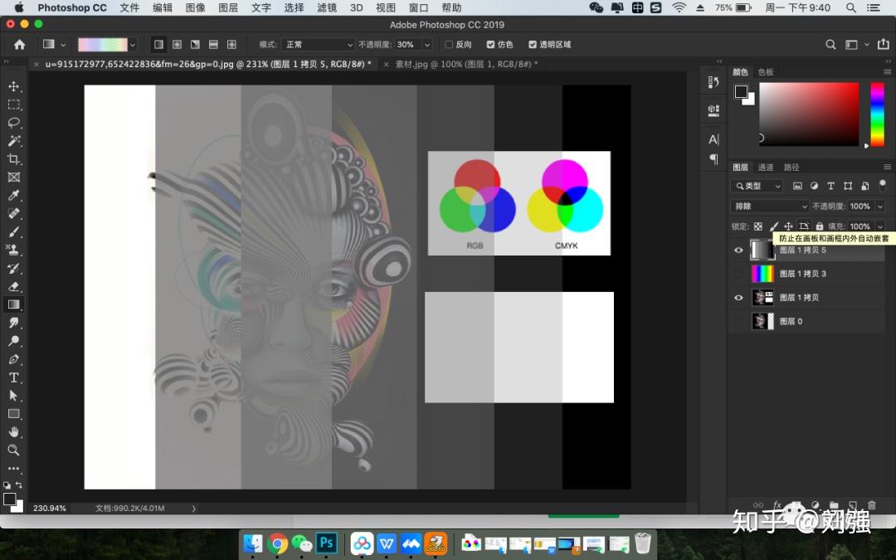Select the Clone Stamp tool
The width and height of the screenshot is (896, 560).
point(14,250)
